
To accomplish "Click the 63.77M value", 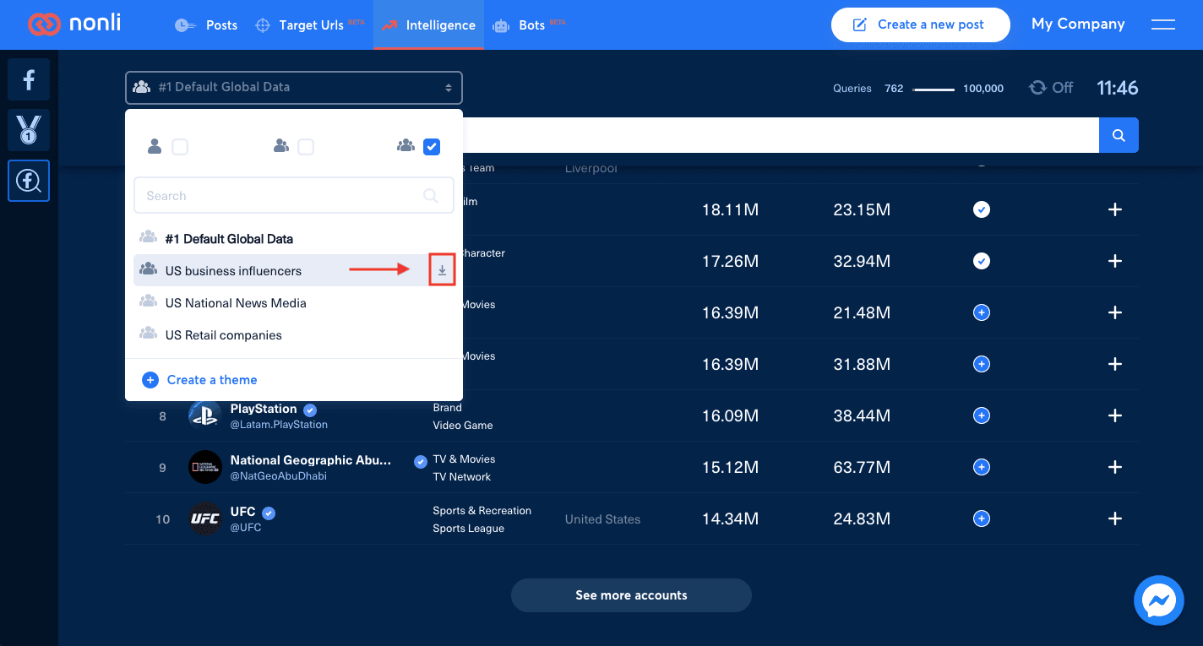I will (x=862, y=467).
